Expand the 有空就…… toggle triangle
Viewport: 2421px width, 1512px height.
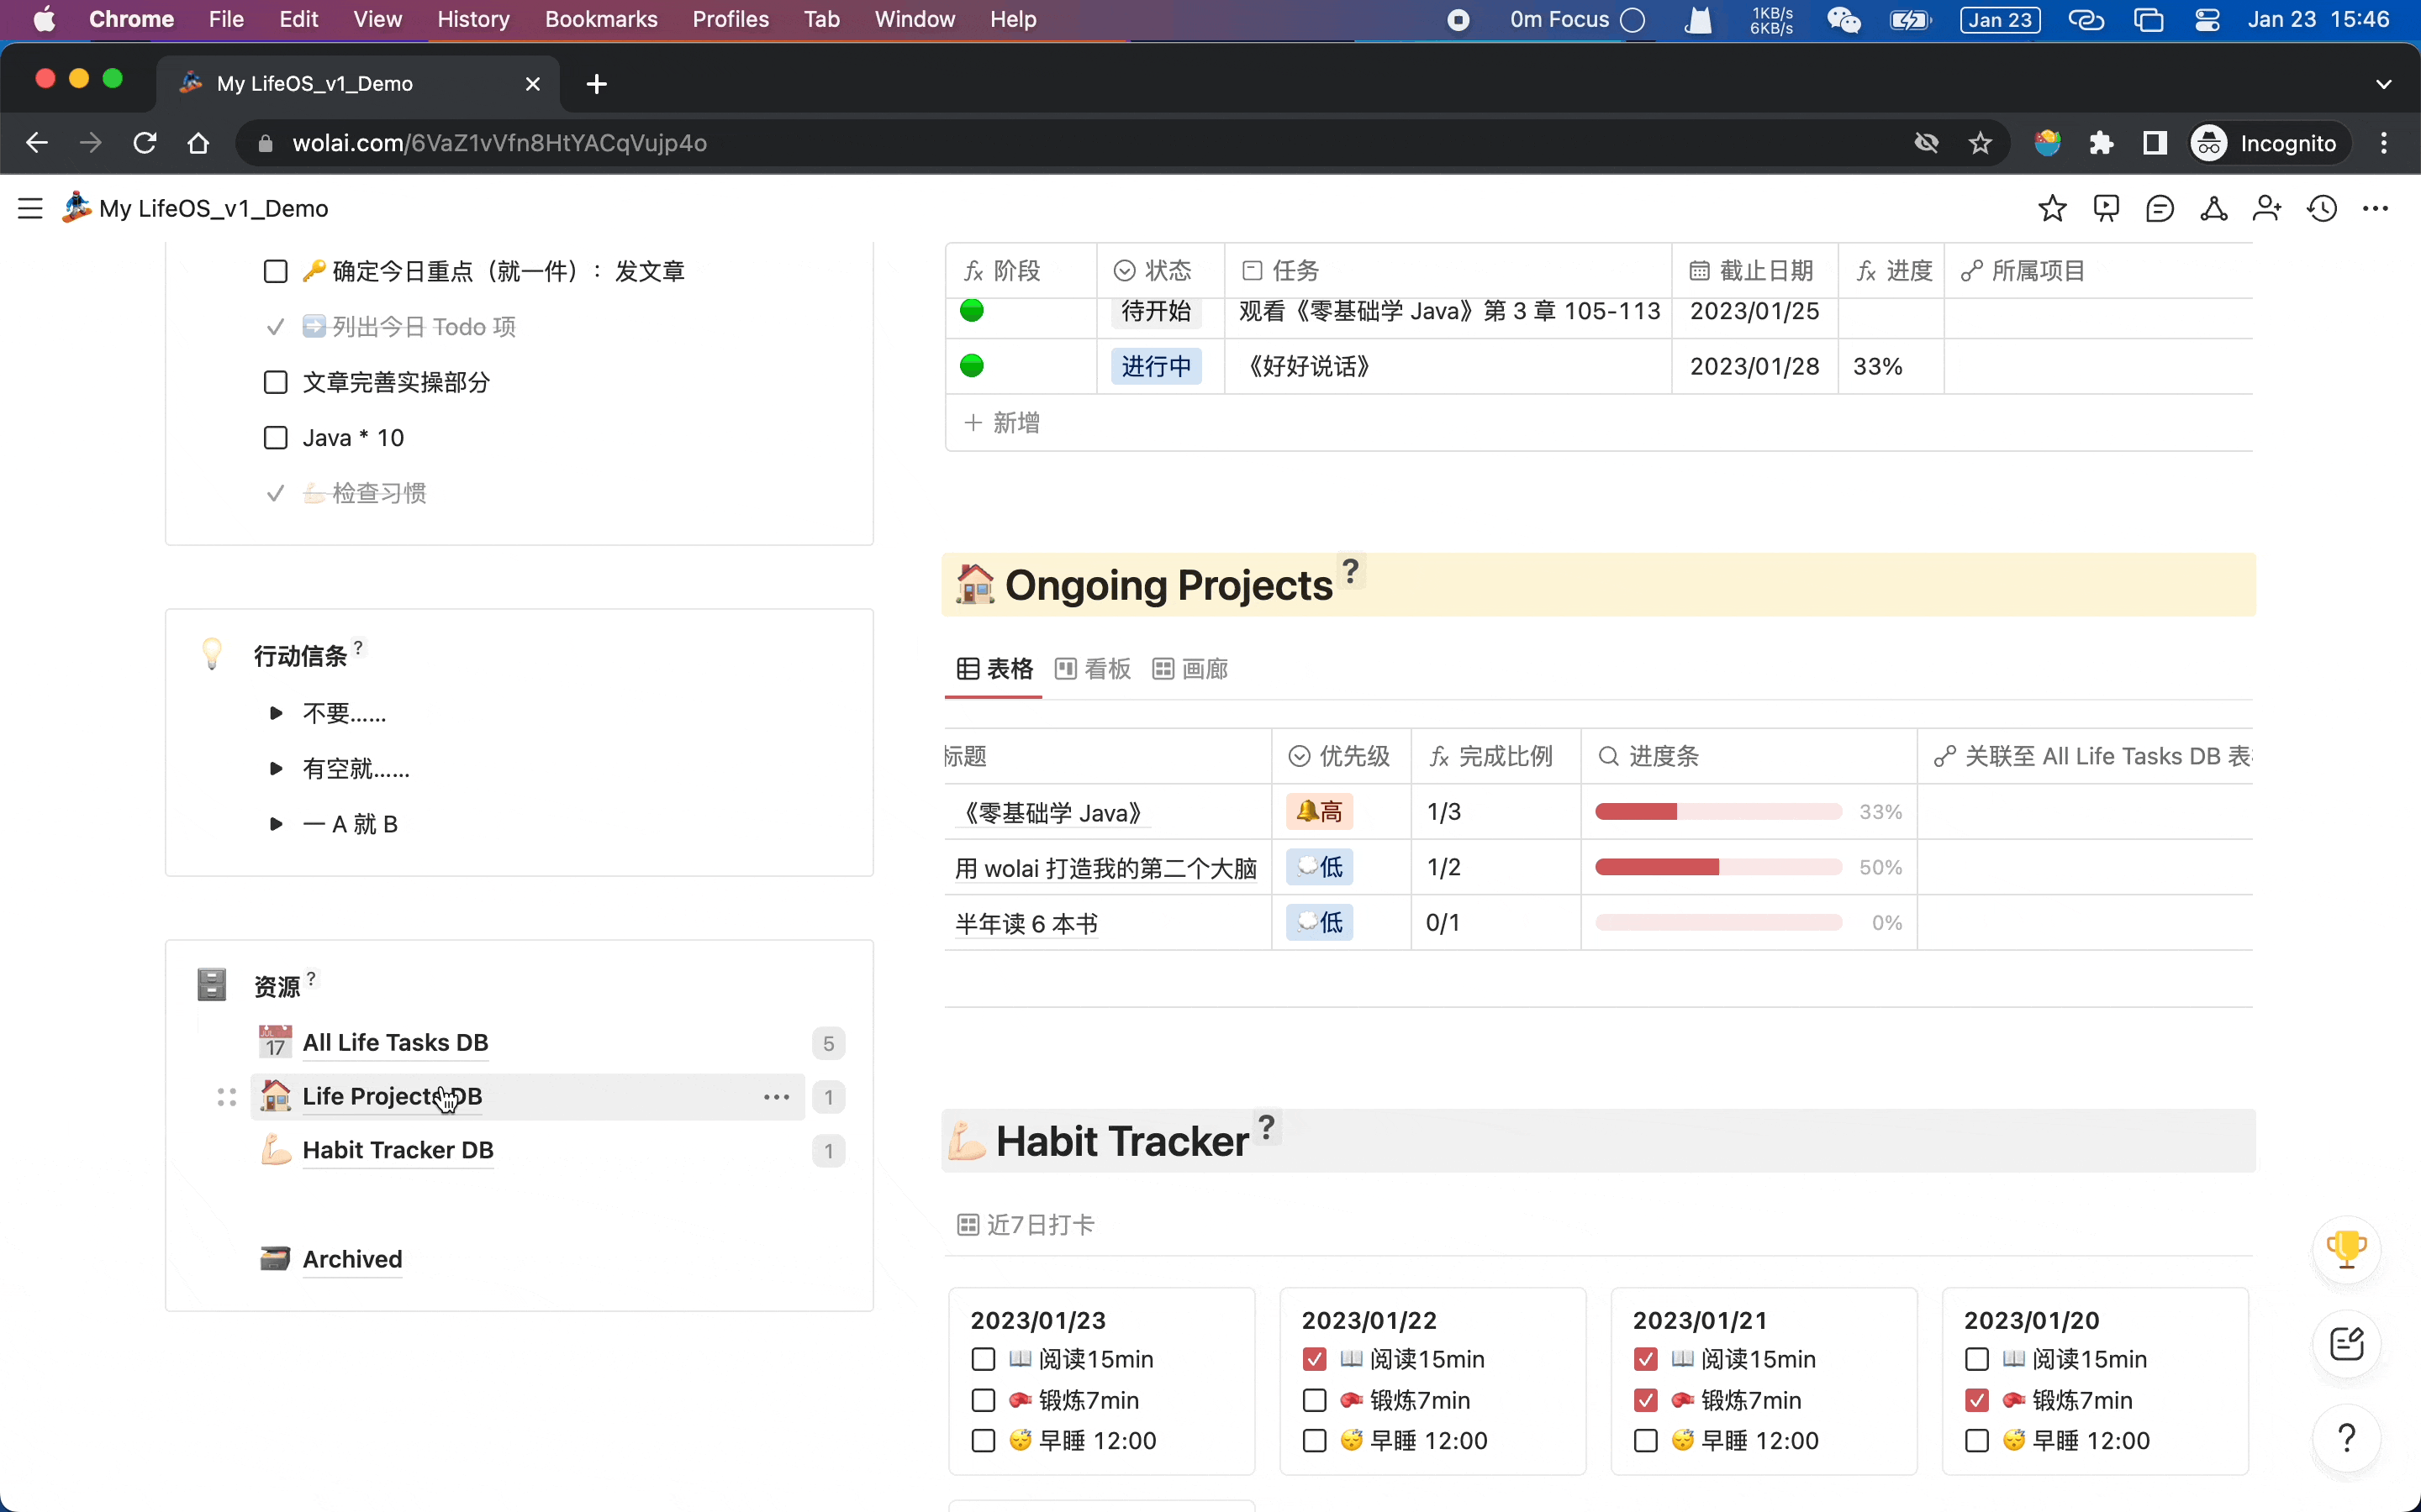point(276,768)
